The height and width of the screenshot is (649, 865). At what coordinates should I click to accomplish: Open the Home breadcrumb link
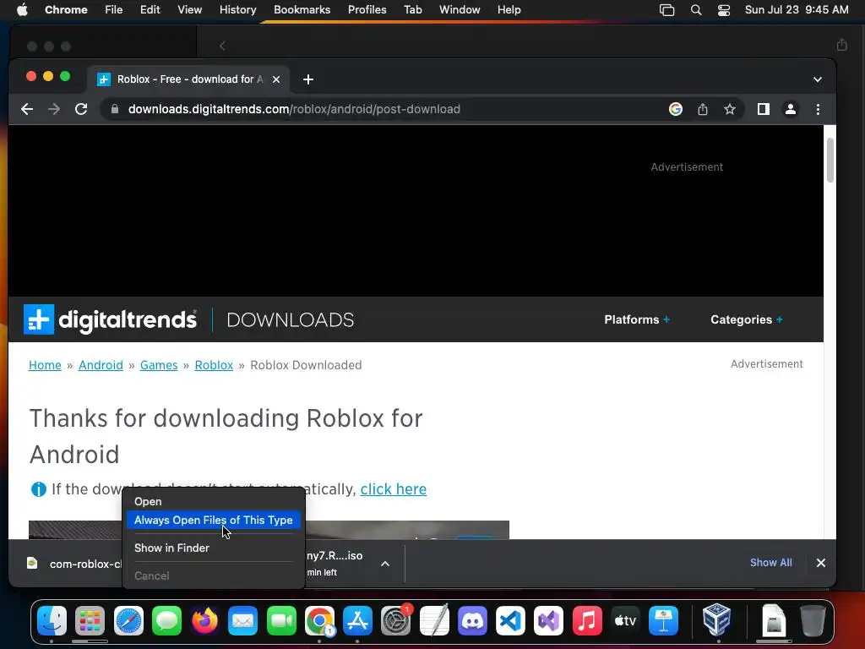click(x=45, y=365)
